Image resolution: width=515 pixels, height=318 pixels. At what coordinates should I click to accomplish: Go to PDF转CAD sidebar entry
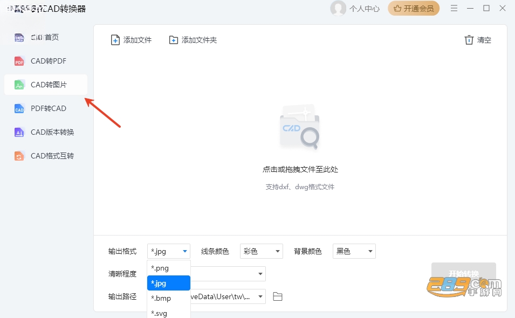tap(46, 109)
